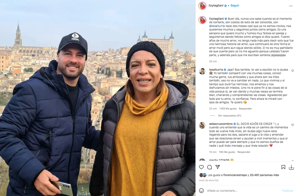Like sebacruzcenteno's comment with the small heart
The image size is (296, 196).
point(293,125)
